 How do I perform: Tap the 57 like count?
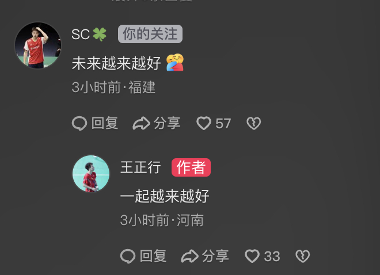point(223,124)
